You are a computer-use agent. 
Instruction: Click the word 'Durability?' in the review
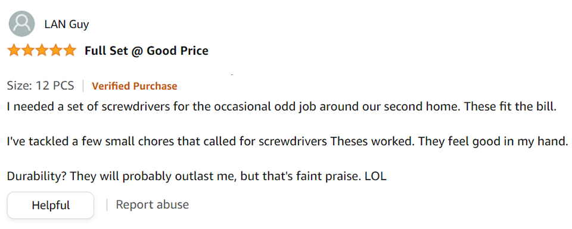tap(37, 177)
